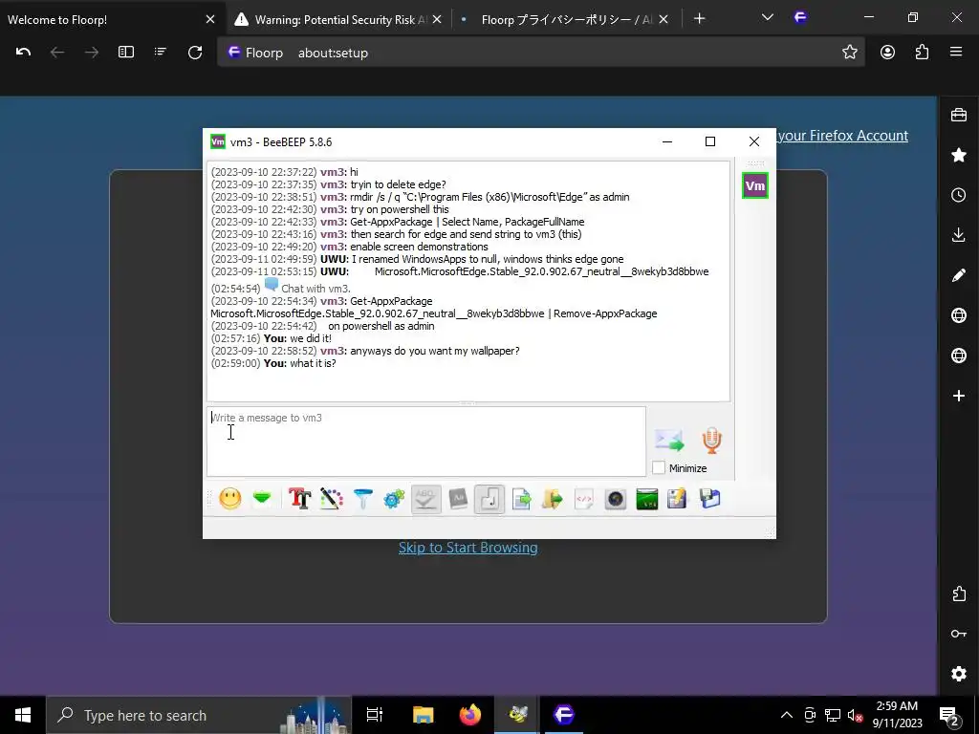979x734 pixels.
Task: Open Firefox from the taskbar
Action: tap(470, 715)
